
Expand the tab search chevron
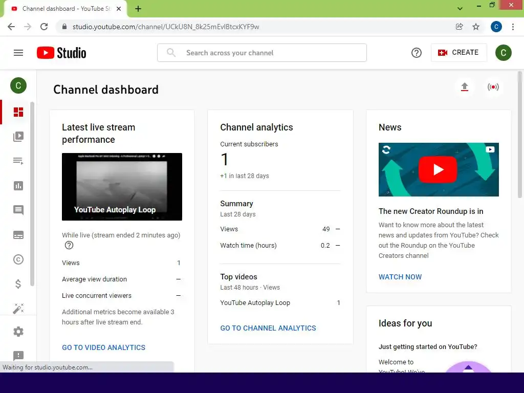point(460,9)
